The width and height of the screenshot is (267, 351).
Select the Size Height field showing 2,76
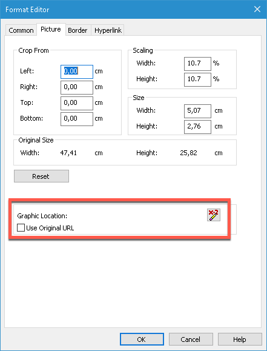197,127
